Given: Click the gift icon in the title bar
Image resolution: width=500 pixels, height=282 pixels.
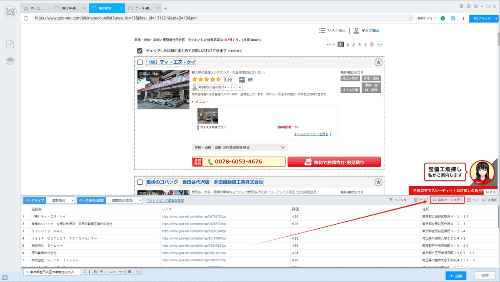Looking at the screenshot, I should 462,6.
